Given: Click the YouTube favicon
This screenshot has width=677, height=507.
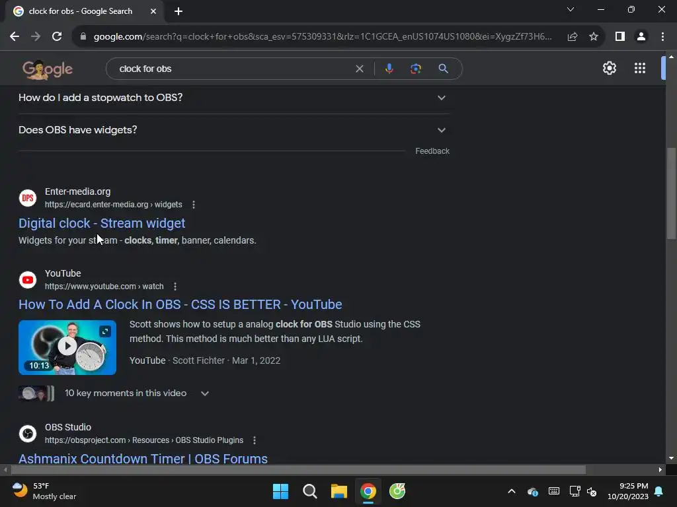Looking at the screenshot, I should pyautogui.click(x=28, y=280).
